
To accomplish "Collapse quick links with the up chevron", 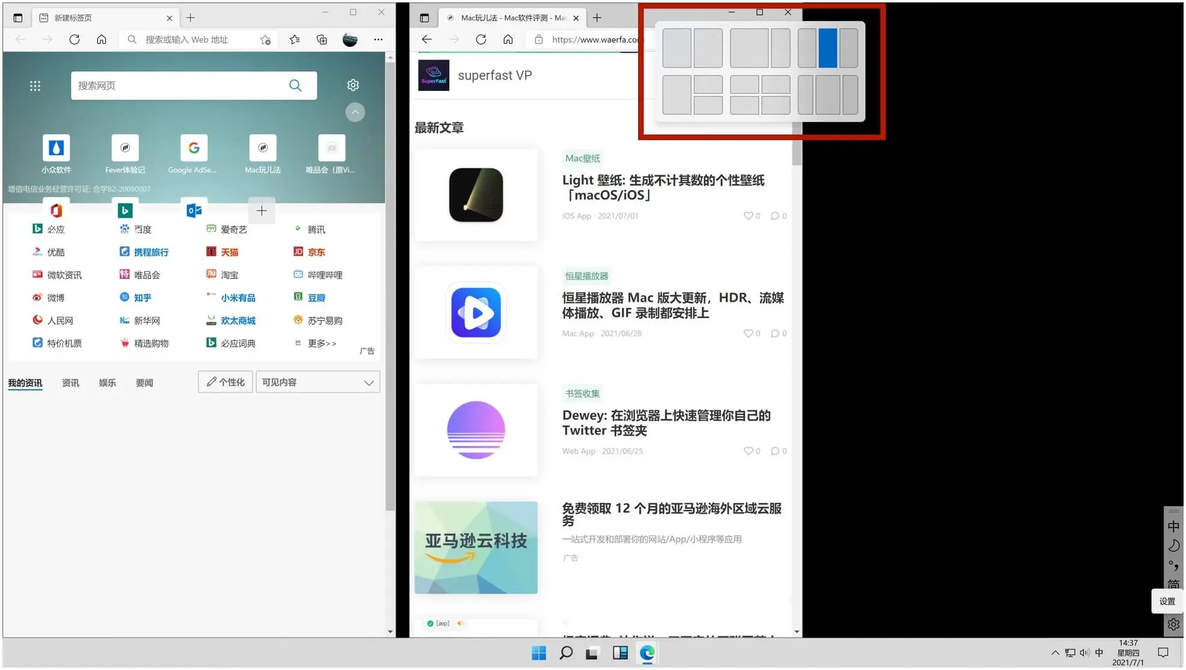I will [355, 112].
